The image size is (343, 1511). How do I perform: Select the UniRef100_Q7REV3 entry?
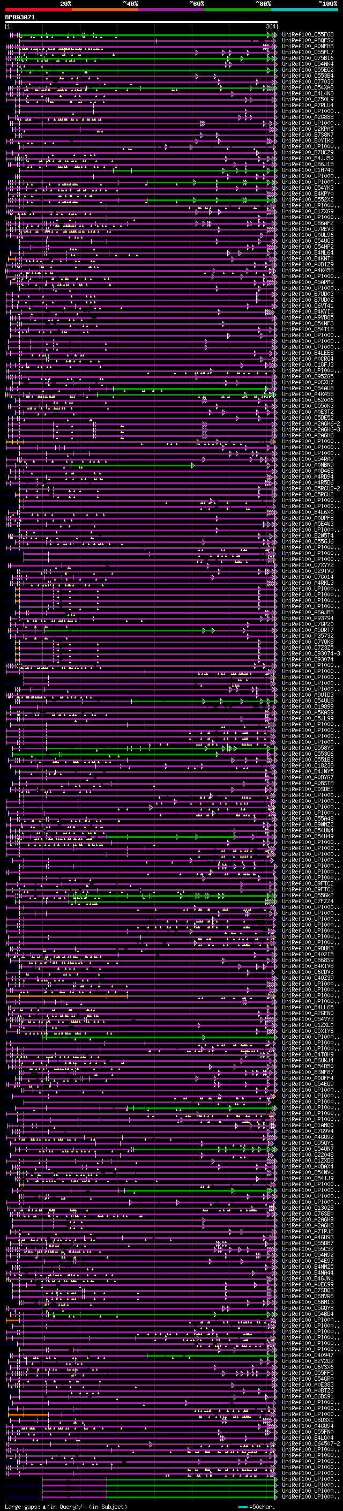coord(307,229)
